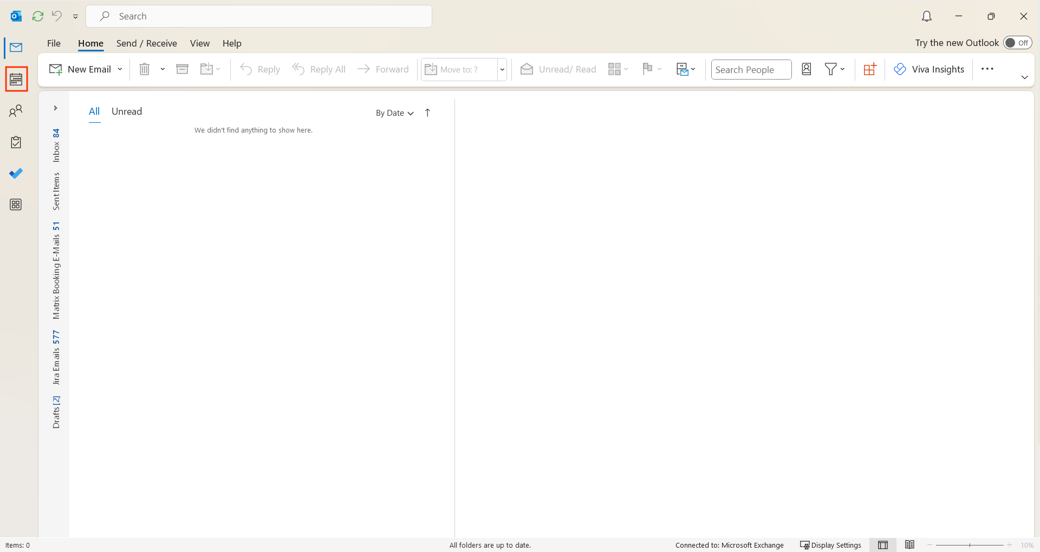Open Display Settings in status bar
Viewport: 1040px width, 552px height.
coord(830,545)
